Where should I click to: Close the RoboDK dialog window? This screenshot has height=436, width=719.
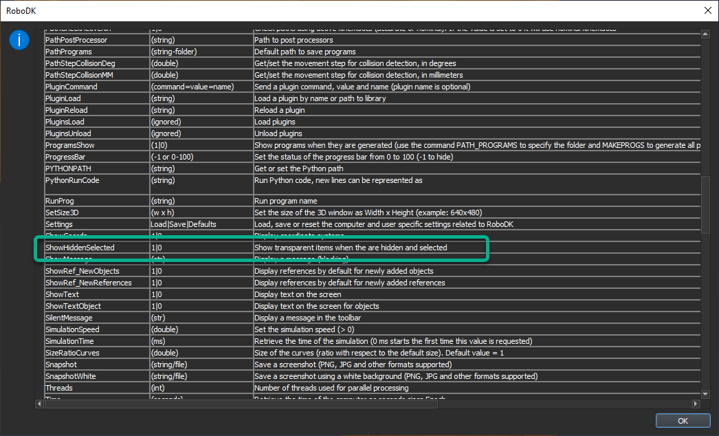(707, 10)
